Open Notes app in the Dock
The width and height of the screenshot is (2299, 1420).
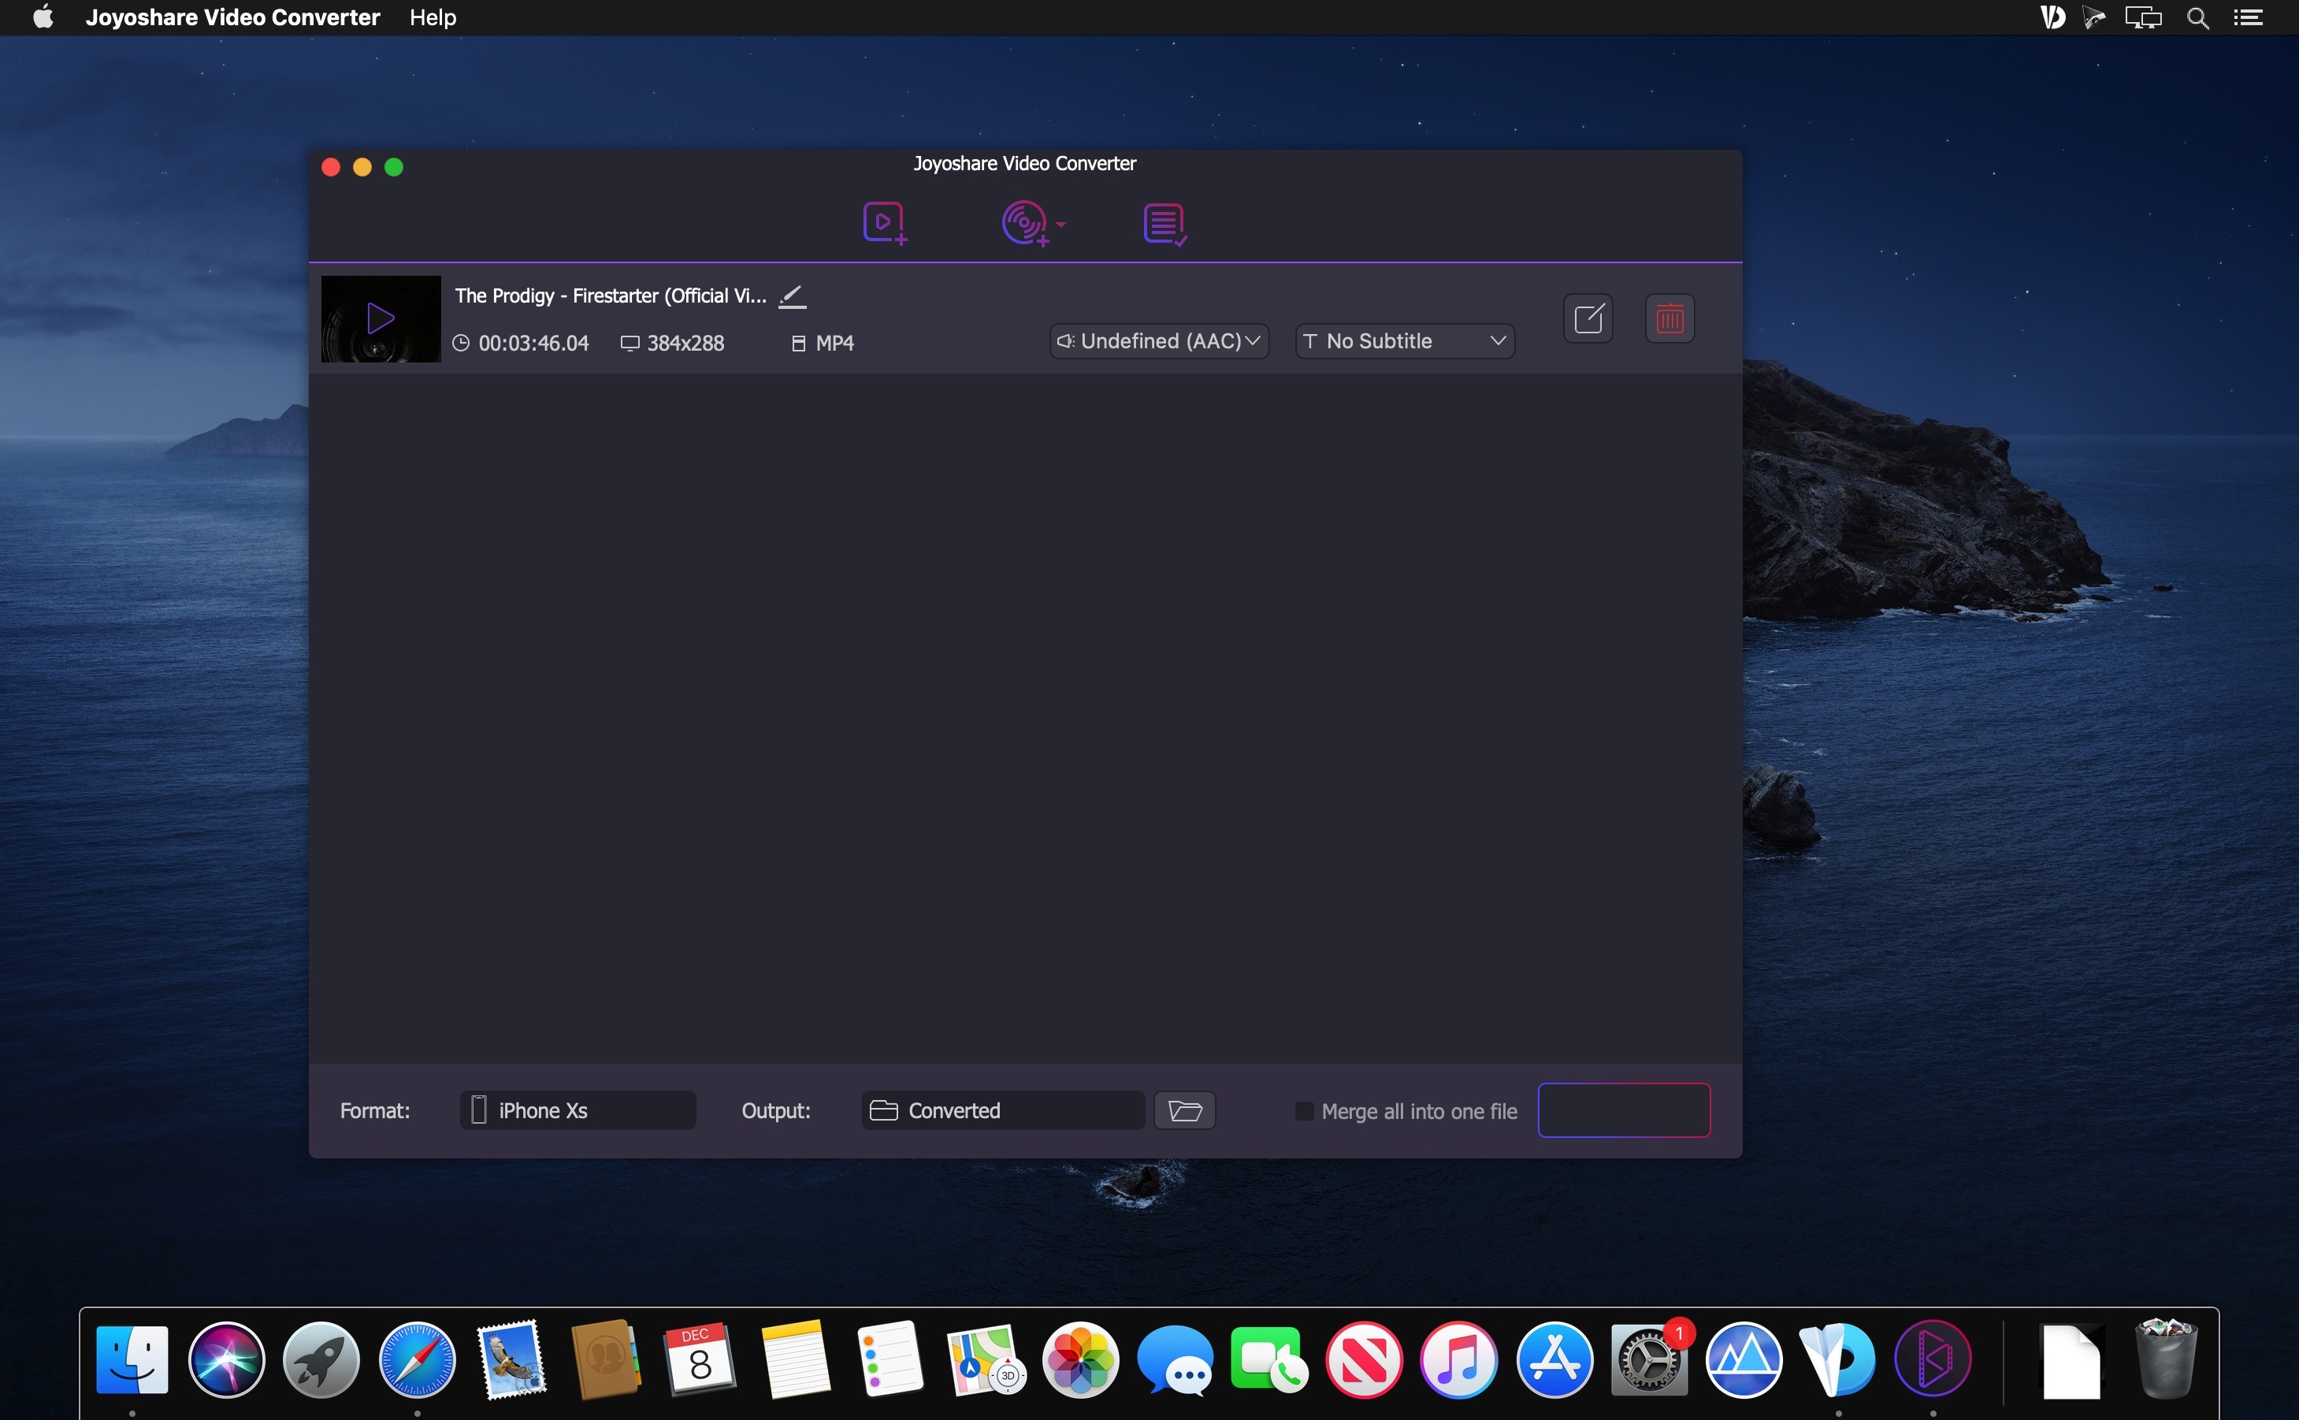pyautogui.click(x=796, y=1359)
